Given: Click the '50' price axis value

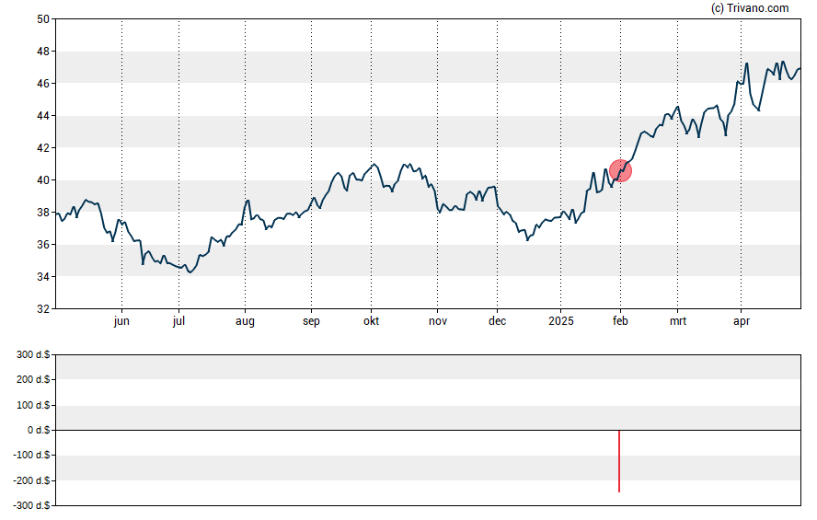Looking at the screenshot, I should point(43,19).
